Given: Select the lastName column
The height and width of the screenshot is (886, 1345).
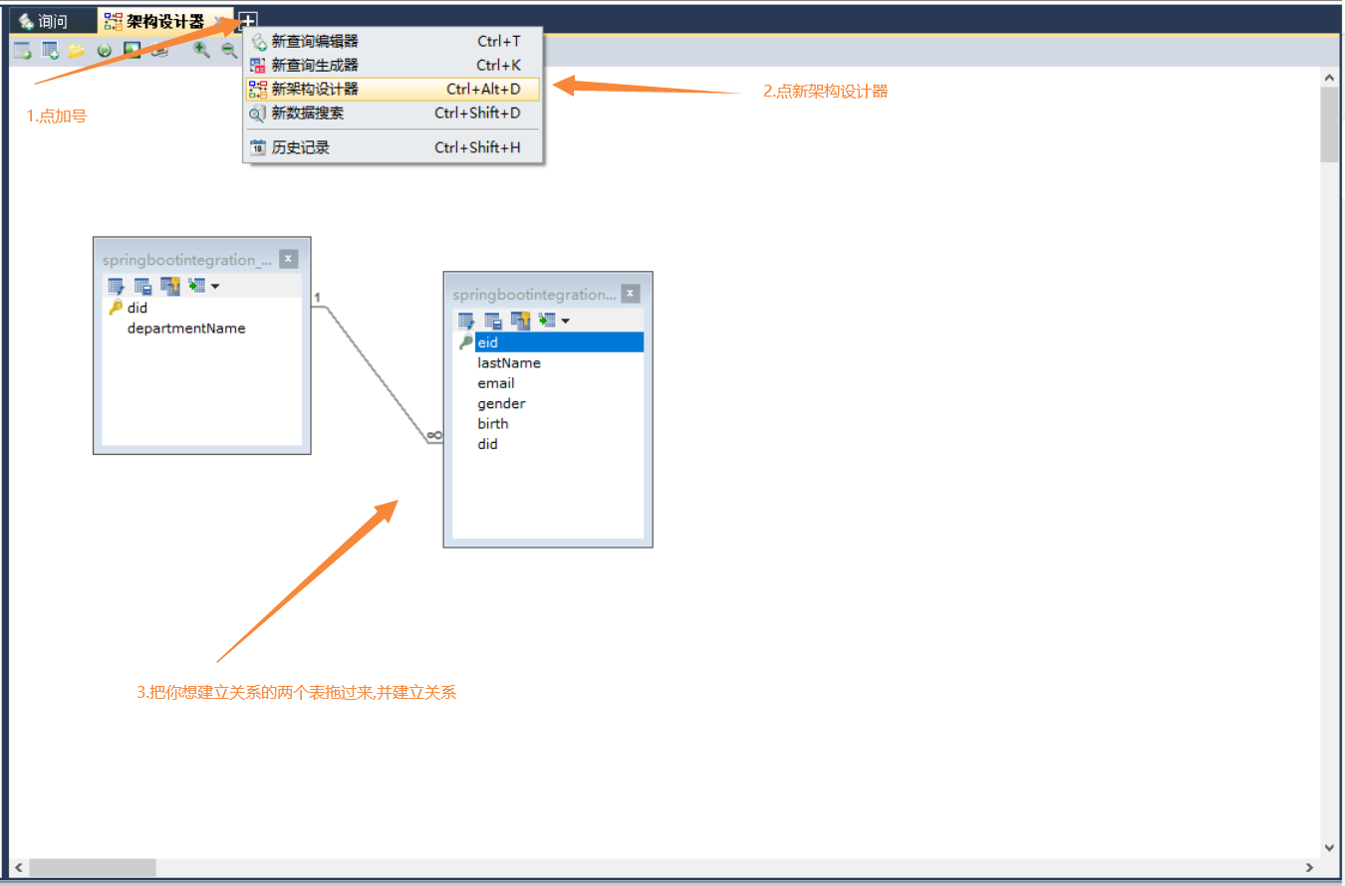Looking at the screenshot, I should tap(509, 363).
